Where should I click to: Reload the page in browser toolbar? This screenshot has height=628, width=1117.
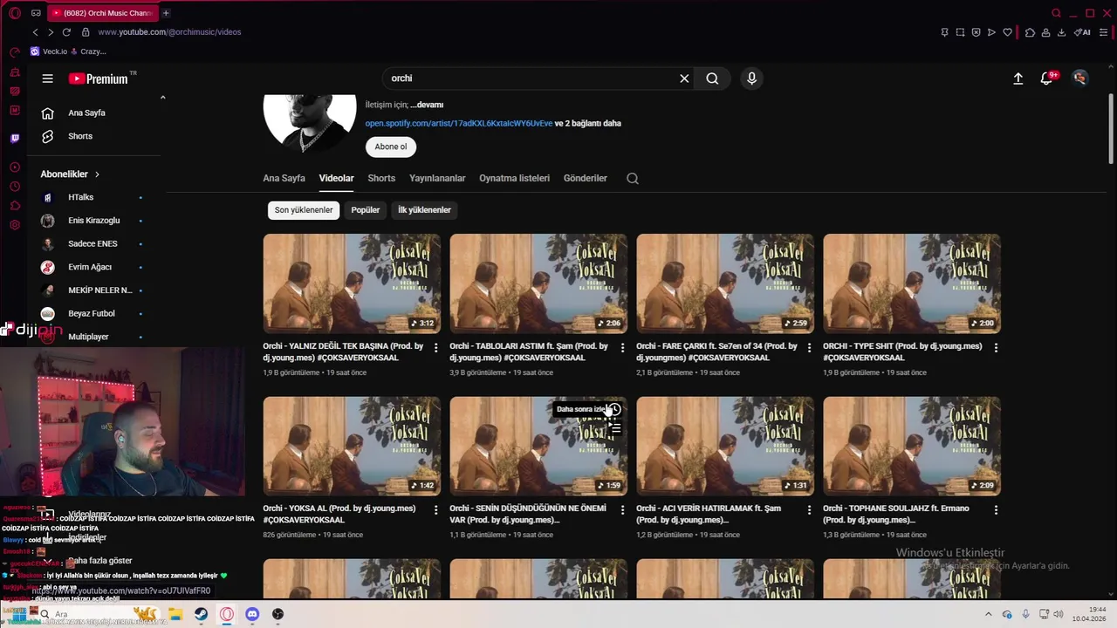coord(66,32)
